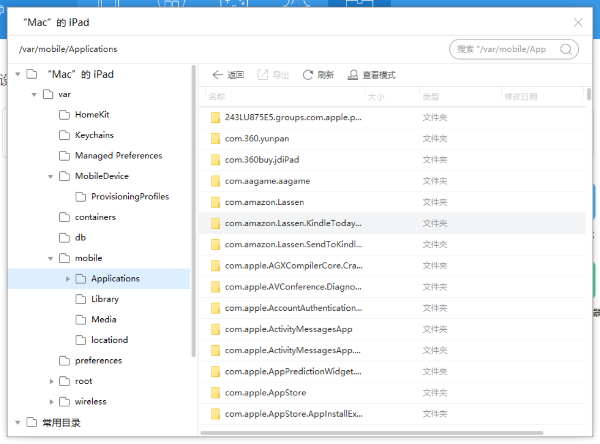Click folder icon beside containers in tree
600x444 pixels.
(65, 217)
